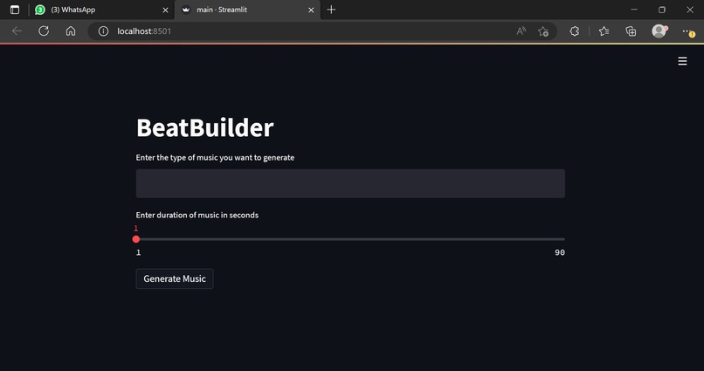Screen dimensions: 704x371
Task: Go to browser home page icon
Action: point(71,31)
